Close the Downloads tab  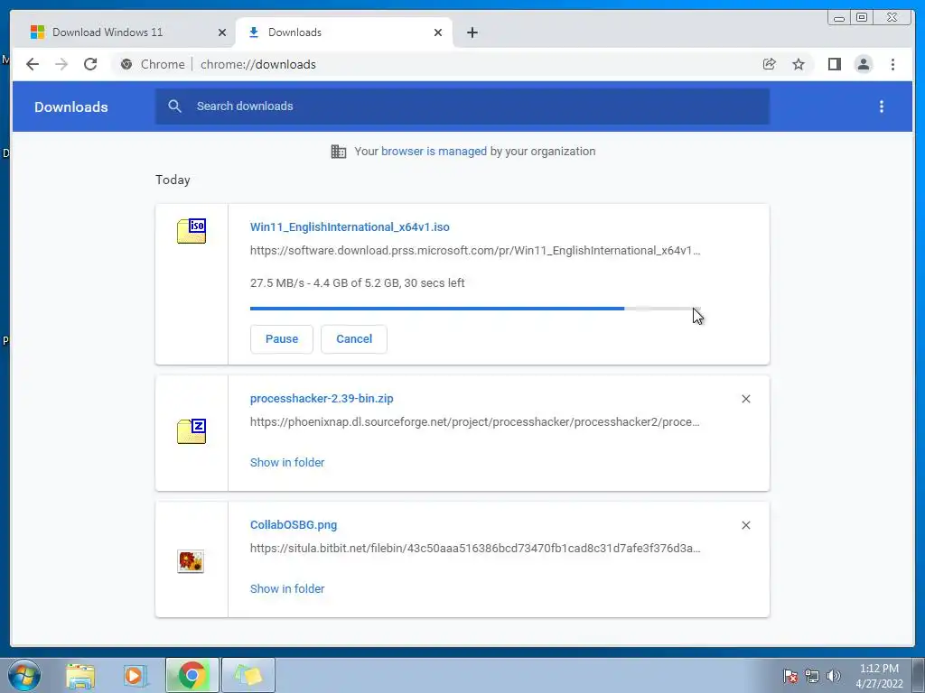tap(438, 32)
